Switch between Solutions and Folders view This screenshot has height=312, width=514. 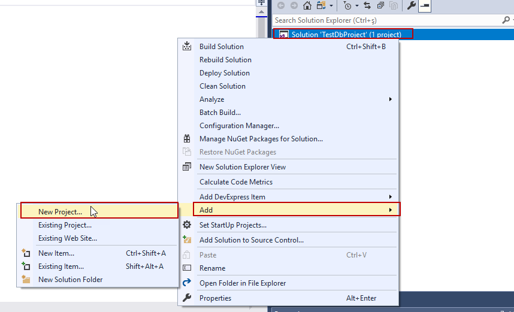tap(321, 5)
